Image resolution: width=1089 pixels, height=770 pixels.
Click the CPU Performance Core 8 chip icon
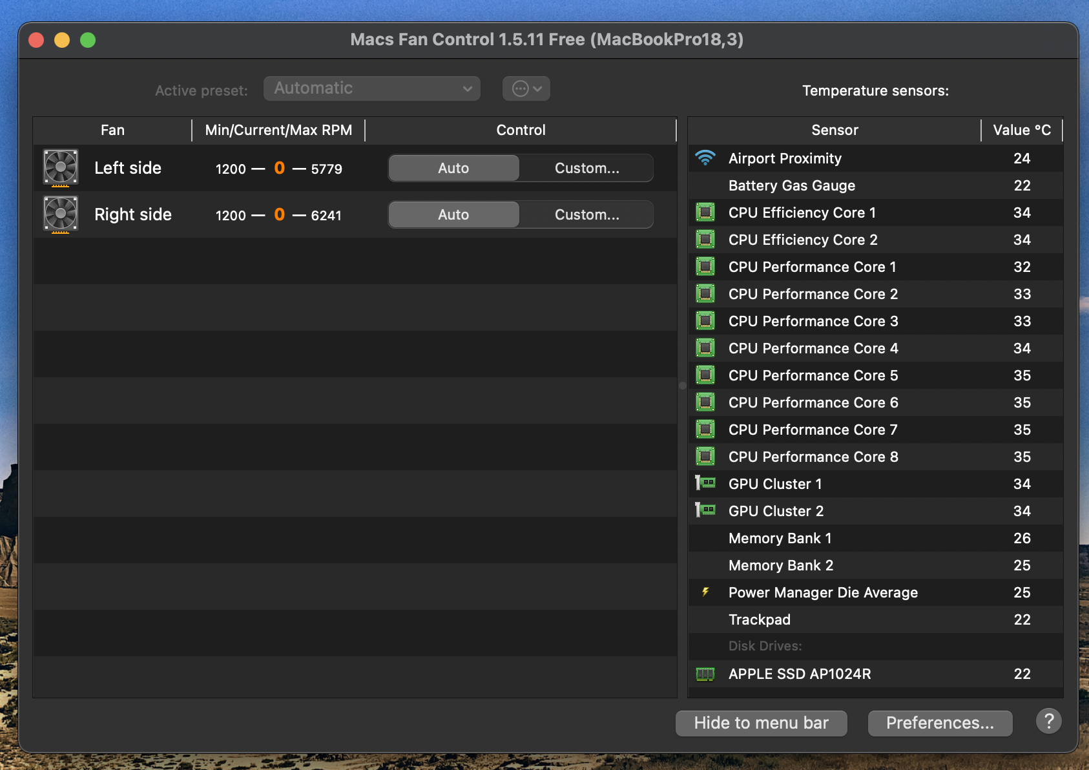(x=705, y=457)
